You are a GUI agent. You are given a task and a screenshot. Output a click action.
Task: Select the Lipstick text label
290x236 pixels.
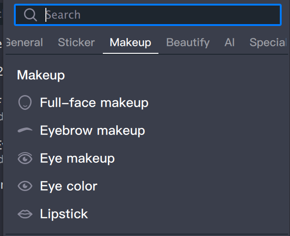64,214
